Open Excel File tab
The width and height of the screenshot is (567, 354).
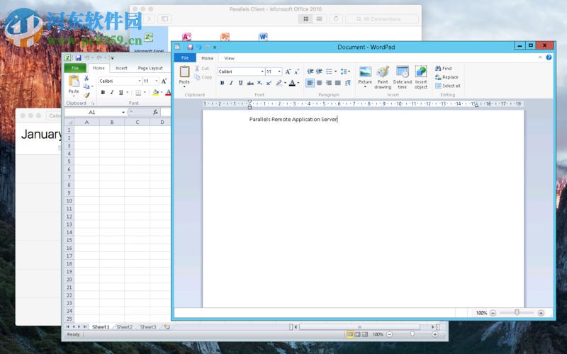pyautogui.click(x=75, y=68)
